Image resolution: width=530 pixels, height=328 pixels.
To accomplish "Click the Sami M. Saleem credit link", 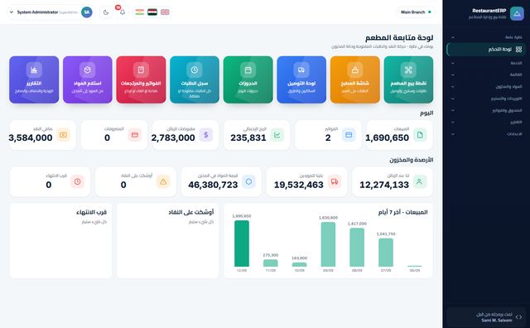I will click(x=497, y=321).
